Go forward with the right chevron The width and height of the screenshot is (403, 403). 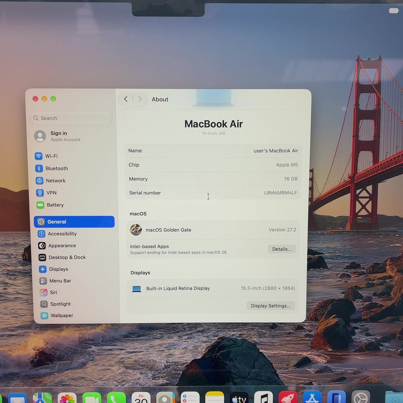(140, 99)
